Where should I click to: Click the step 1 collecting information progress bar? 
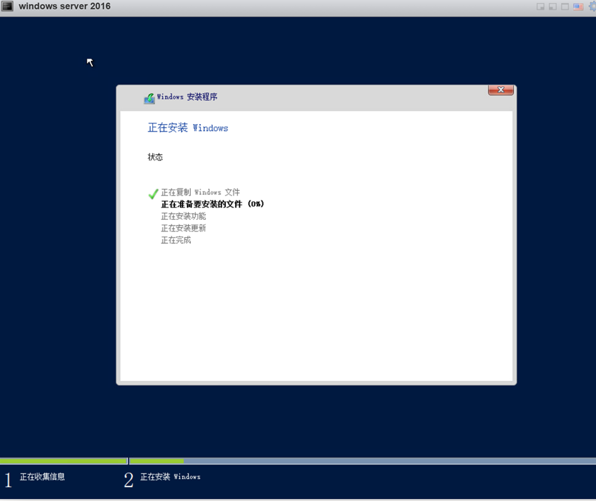[x=63, y=461]
